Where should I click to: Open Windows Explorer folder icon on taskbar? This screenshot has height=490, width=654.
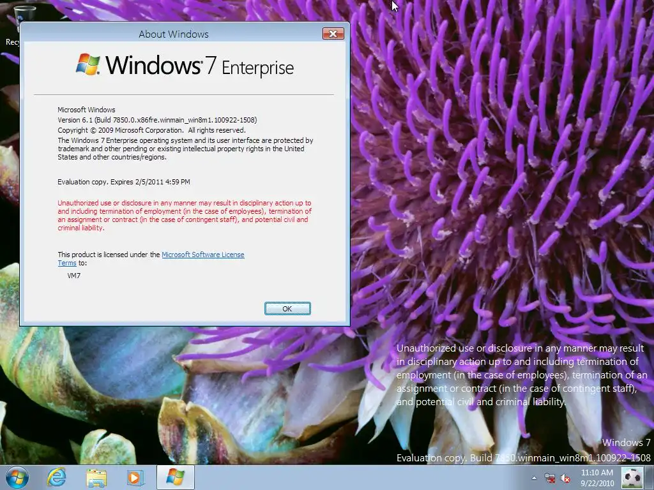coord(96,478)
